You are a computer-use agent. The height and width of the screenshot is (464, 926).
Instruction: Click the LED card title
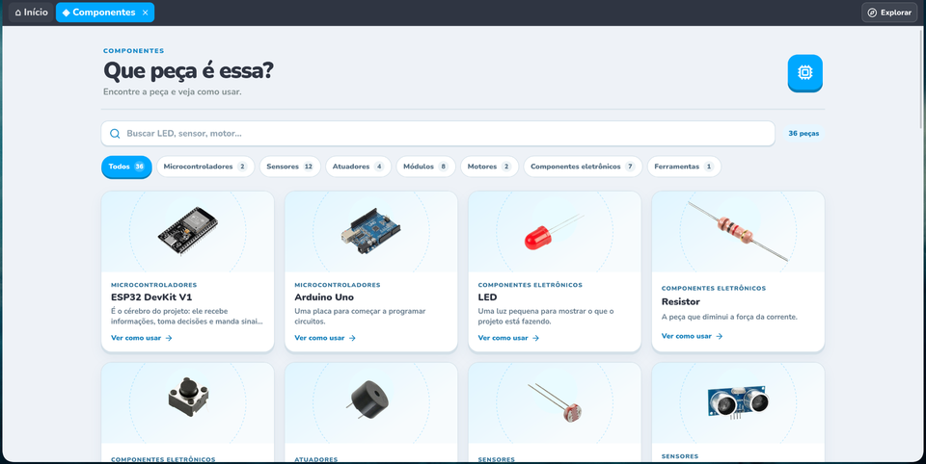tap(487, 297)
